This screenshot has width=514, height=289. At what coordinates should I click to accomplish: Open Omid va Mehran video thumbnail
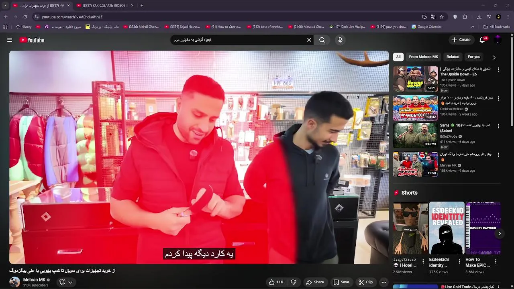[415, 108]
